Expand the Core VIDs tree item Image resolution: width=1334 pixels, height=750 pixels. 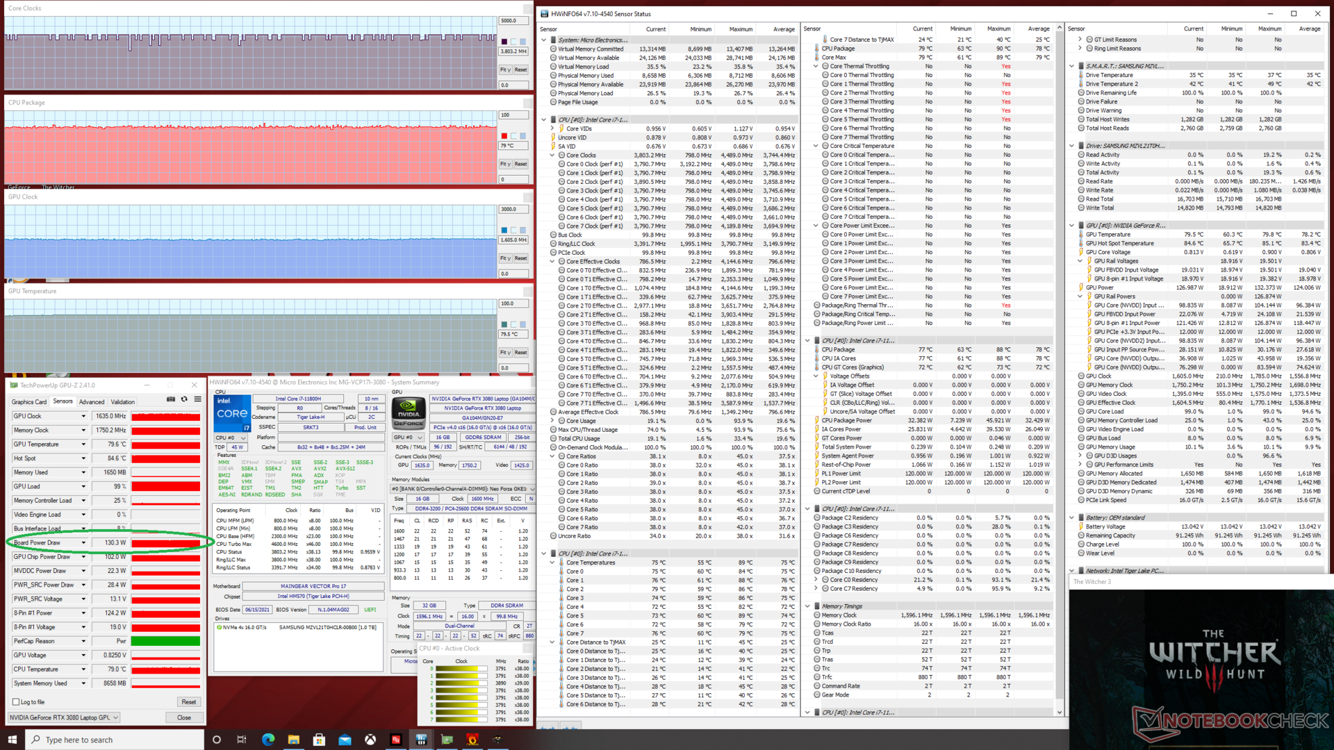point(553,128)
